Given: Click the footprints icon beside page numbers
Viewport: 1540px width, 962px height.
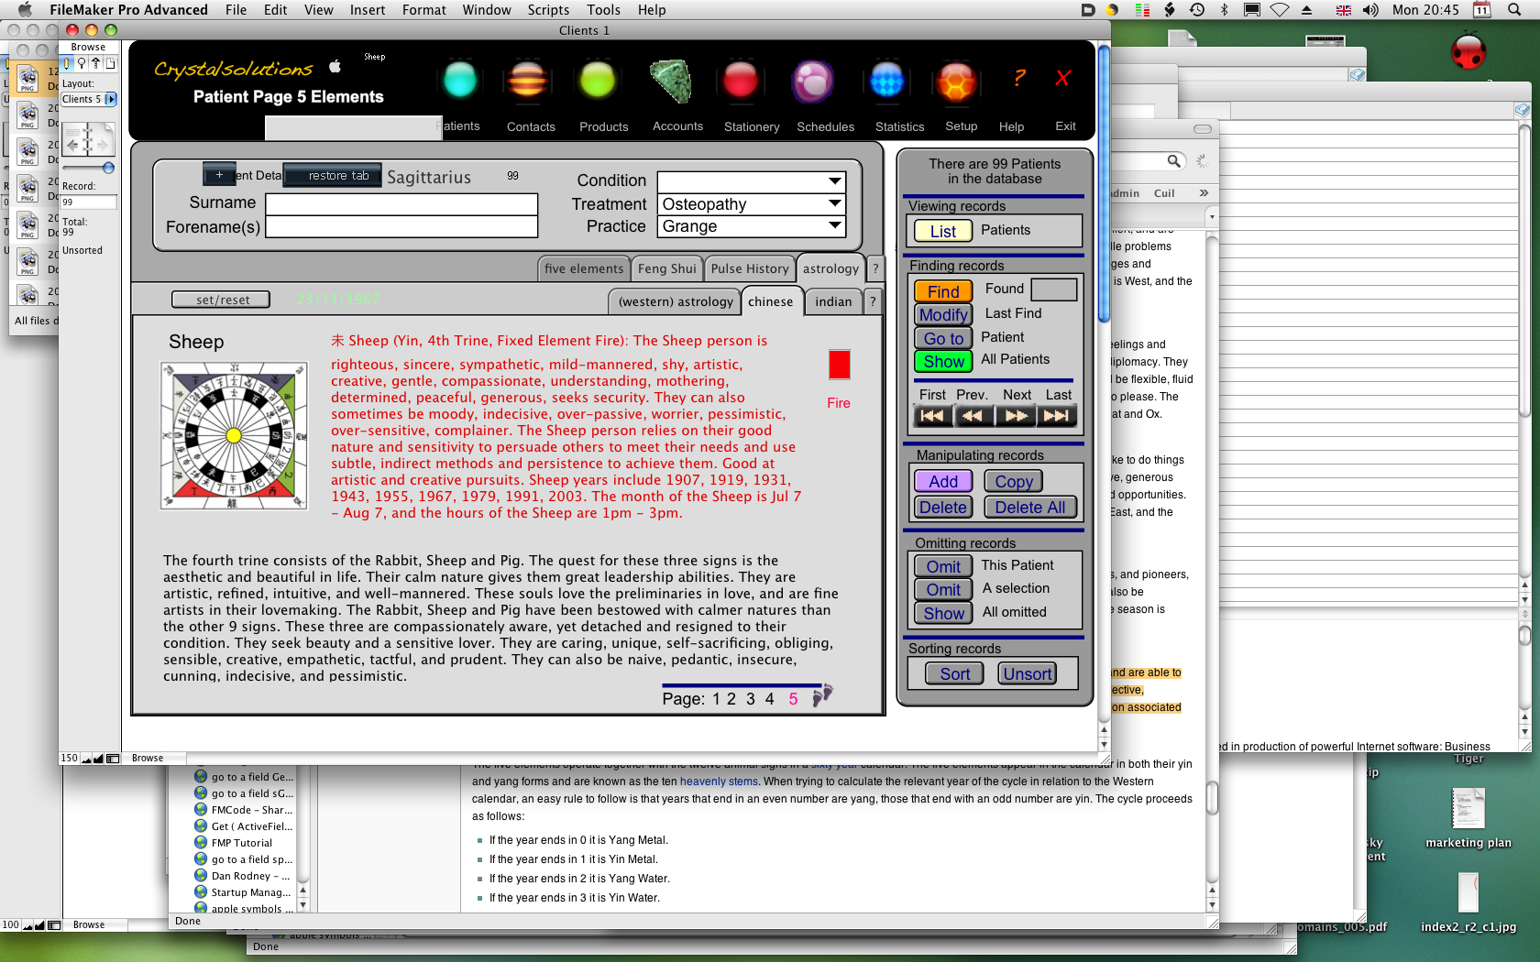Looking at the screenshot, I should [822, 694].
